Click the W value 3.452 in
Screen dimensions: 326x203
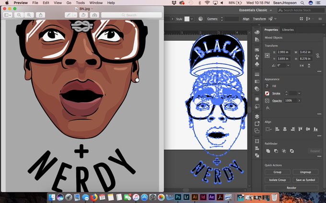(x=305, y=52)
